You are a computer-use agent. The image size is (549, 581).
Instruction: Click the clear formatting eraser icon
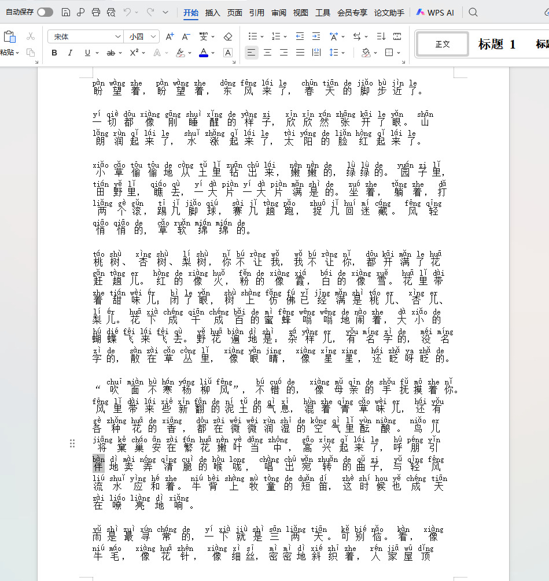[228, 36]
